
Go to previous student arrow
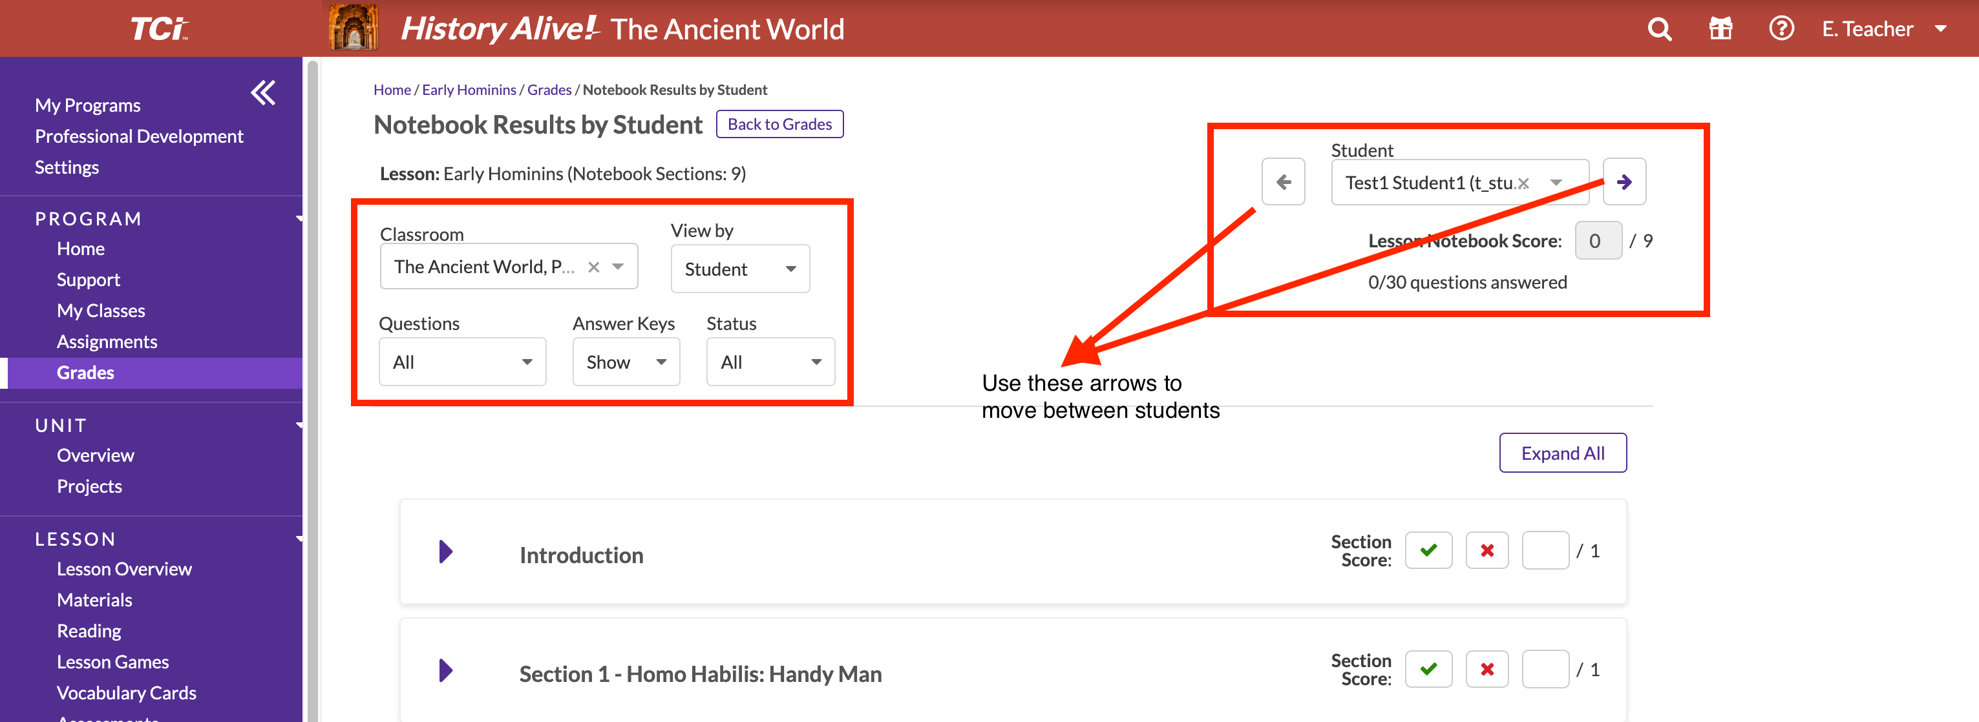click(1283, 182)
